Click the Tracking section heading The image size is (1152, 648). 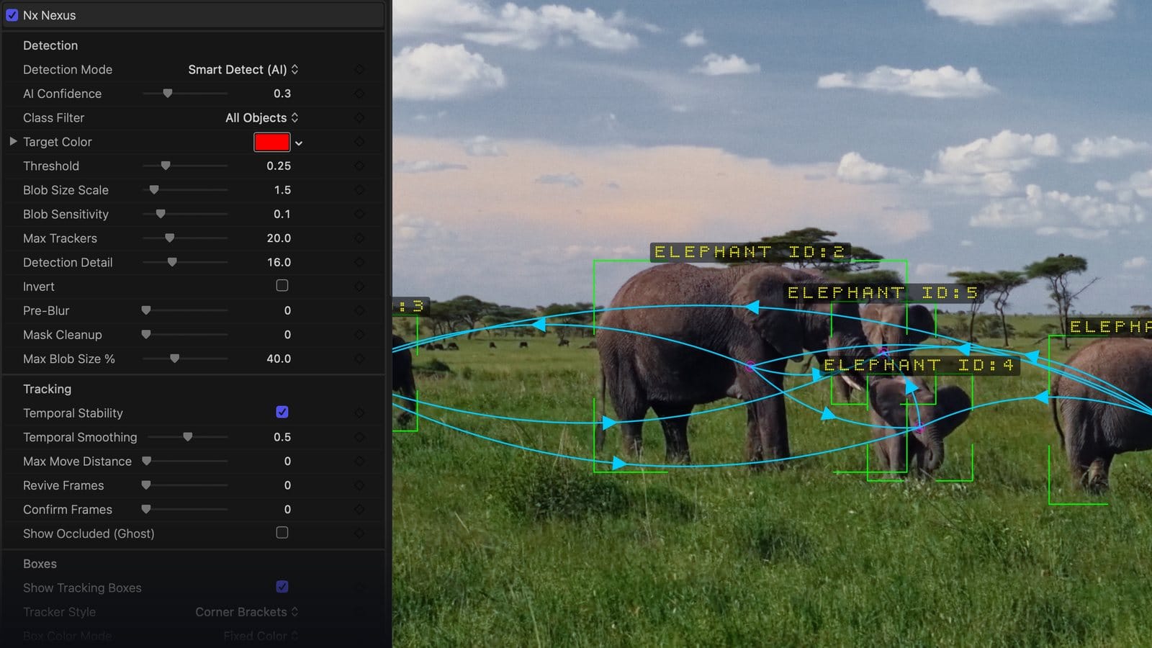tap(47, 389)
